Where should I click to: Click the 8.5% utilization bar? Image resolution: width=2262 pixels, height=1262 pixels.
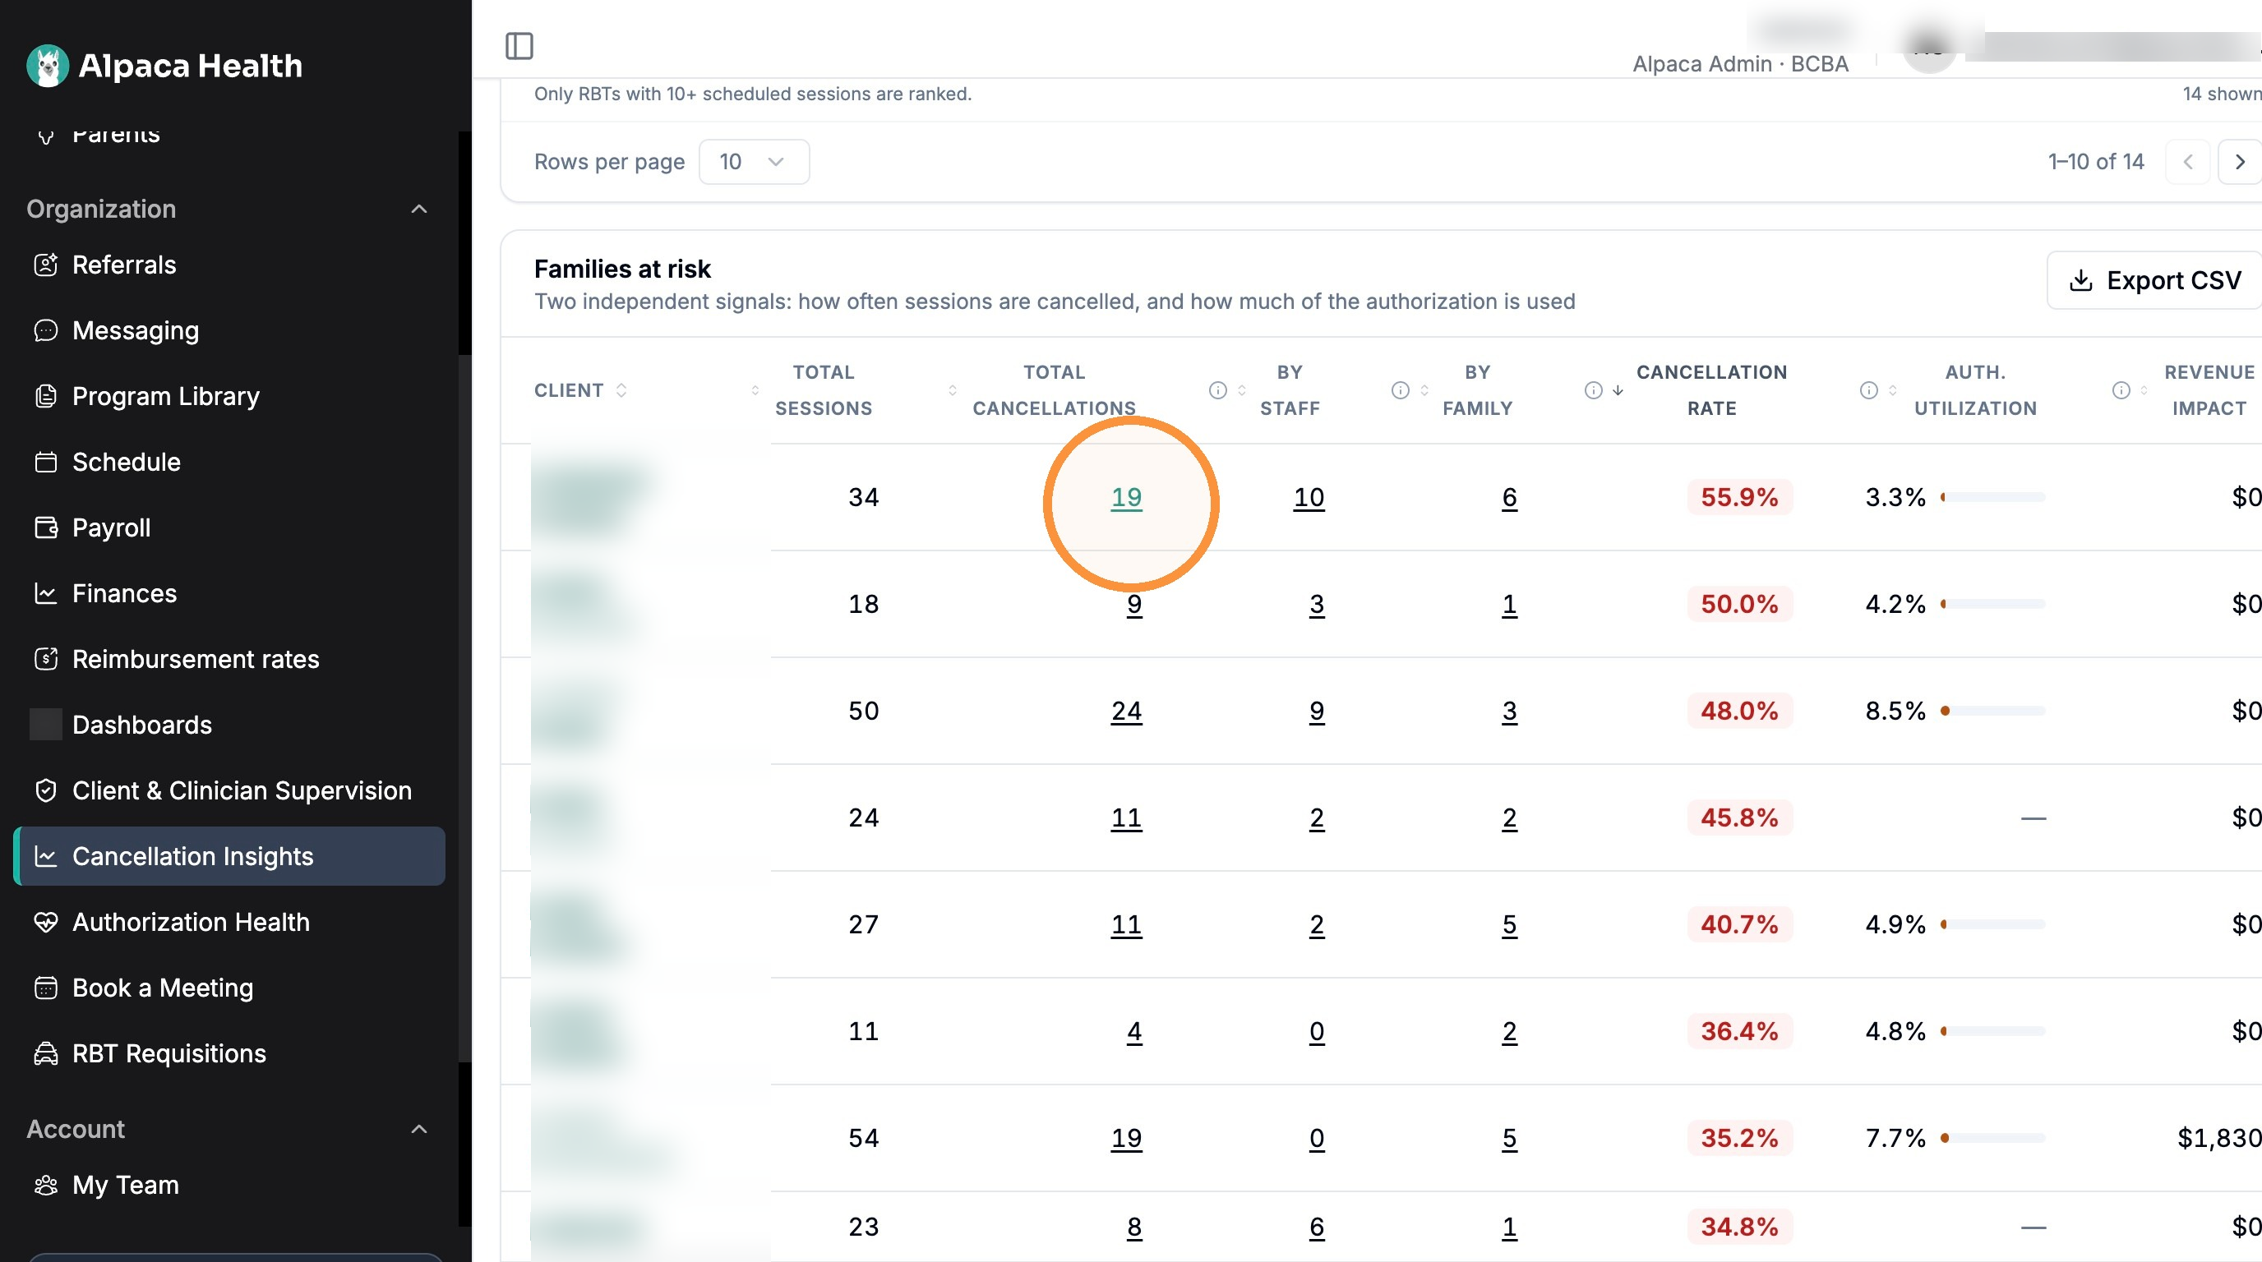pyautogui.click(x=1992, y=711)
